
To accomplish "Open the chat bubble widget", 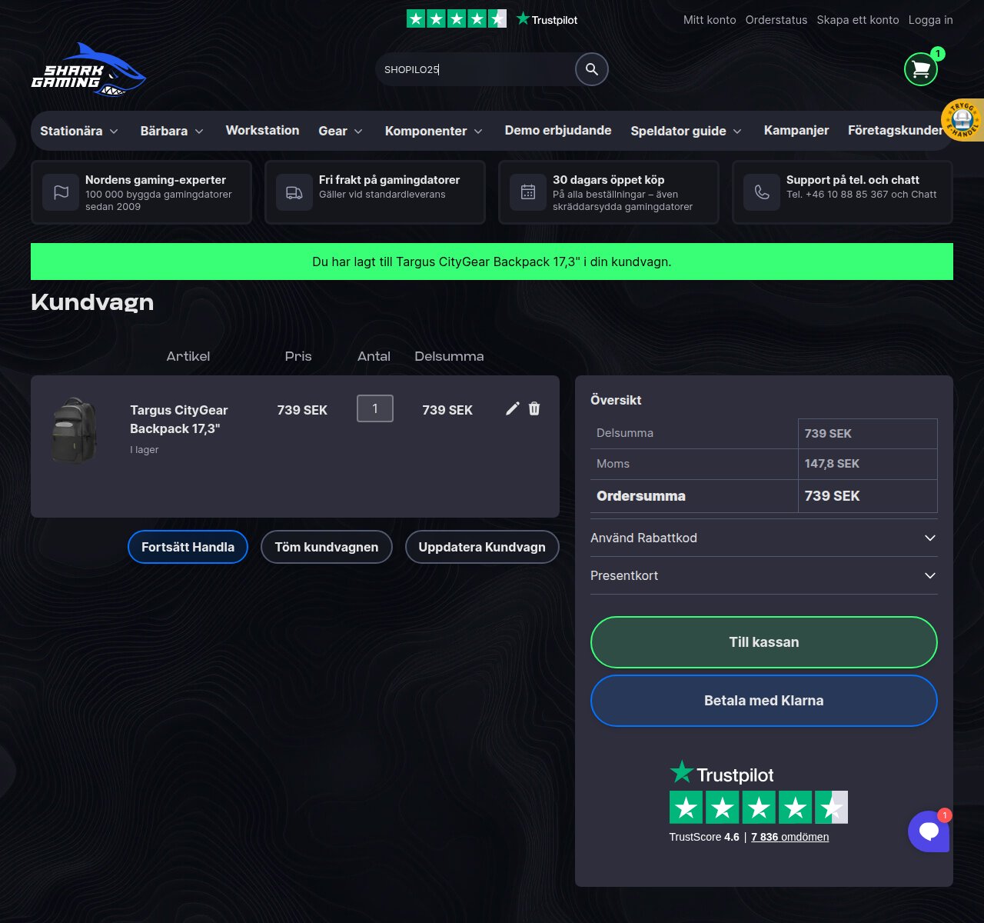I will (929, 831).
